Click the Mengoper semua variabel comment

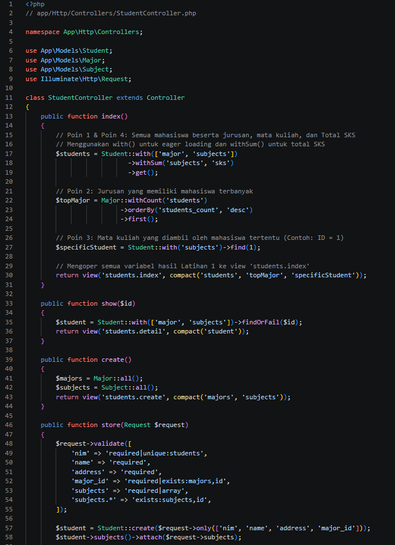[183, 266]
